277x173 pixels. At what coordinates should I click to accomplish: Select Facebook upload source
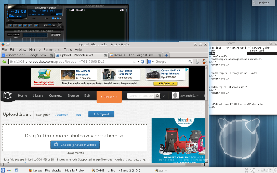[x=62, y=115]
